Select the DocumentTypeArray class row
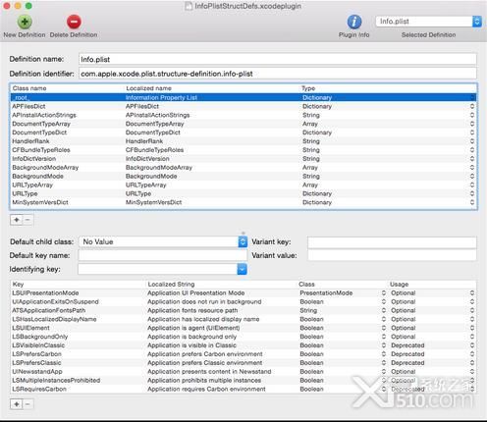Image resolution: width=487 pixels, height=422 pixels. (x=243, y=124)
